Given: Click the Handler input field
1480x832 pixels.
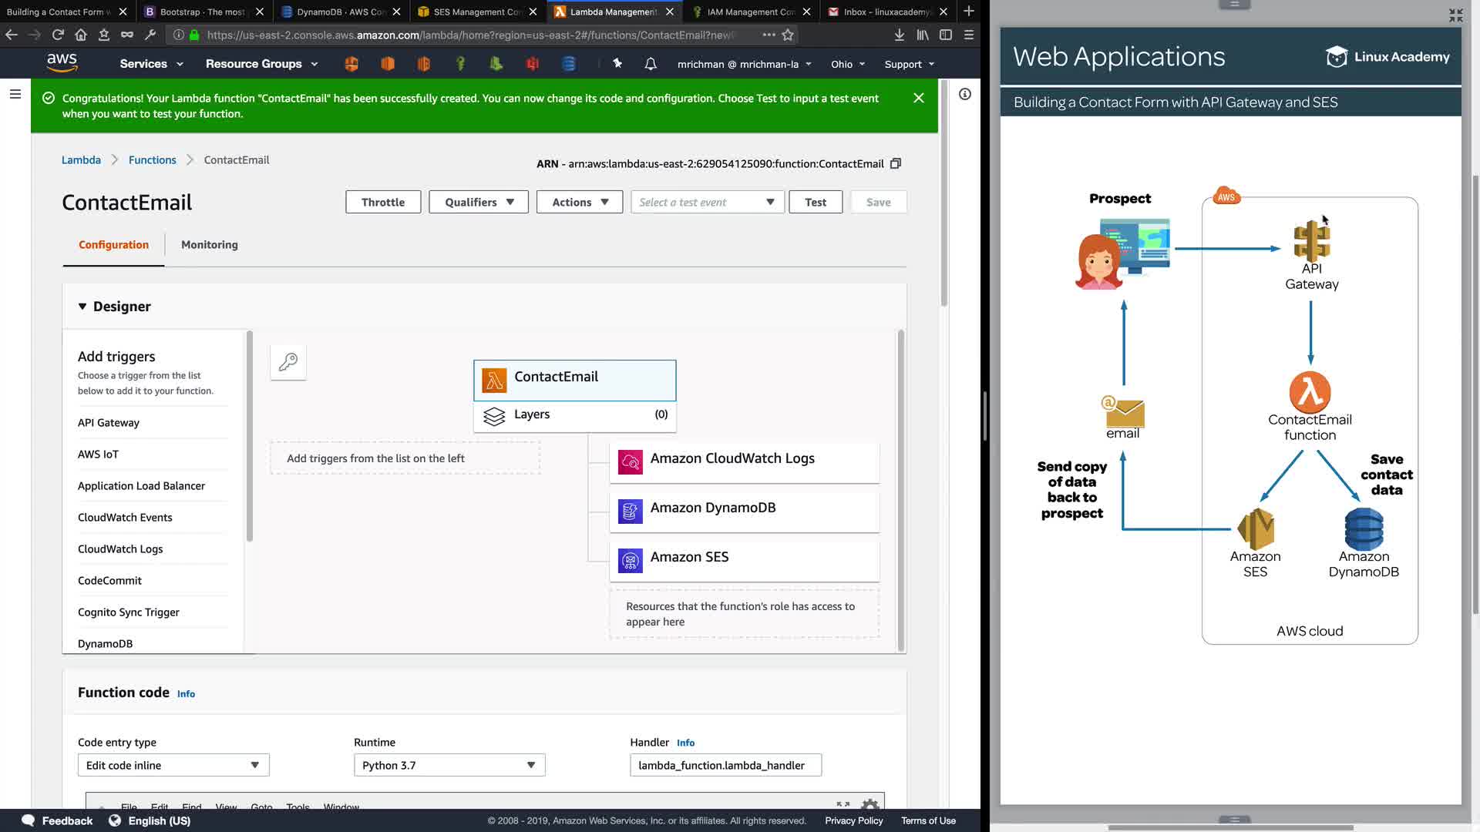Looking at the screenshot, I should tap(725, 765).
